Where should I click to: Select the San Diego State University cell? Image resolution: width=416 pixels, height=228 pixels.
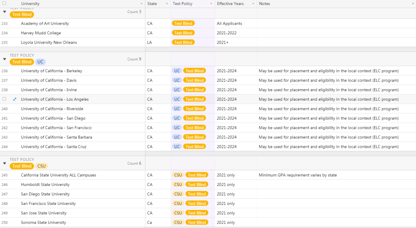(82, 194)
